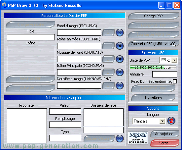Click the PBP app icon in title bar
The height and width of the screenshot is (150, 182).
[4, 5]
